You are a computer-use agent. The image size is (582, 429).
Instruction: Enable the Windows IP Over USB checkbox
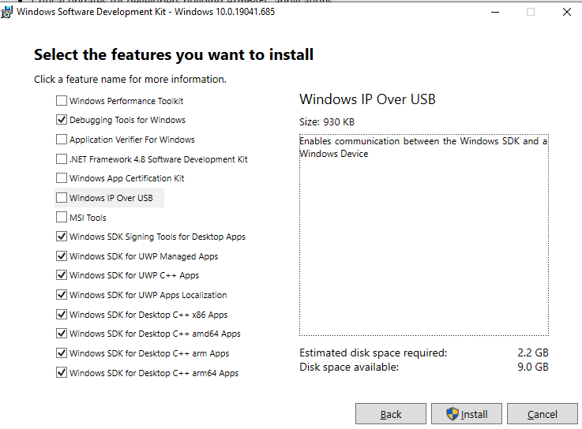62,198
